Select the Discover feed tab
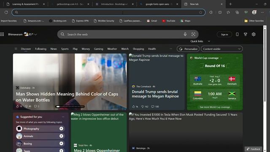The height and width of the screenshot is (152, 270). [26, 49]
